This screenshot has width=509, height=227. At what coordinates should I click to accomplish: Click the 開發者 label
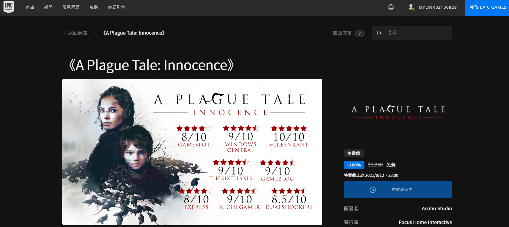point(351,209)
